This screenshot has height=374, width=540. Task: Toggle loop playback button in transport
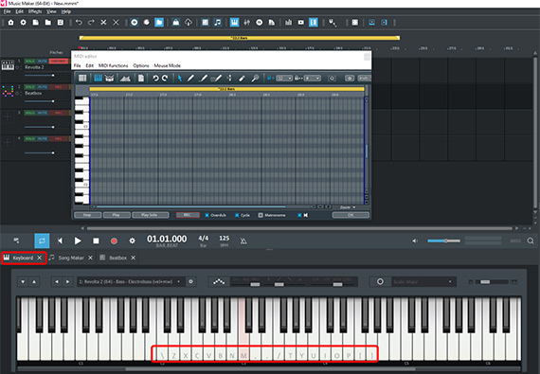click(x=42, y=240)
